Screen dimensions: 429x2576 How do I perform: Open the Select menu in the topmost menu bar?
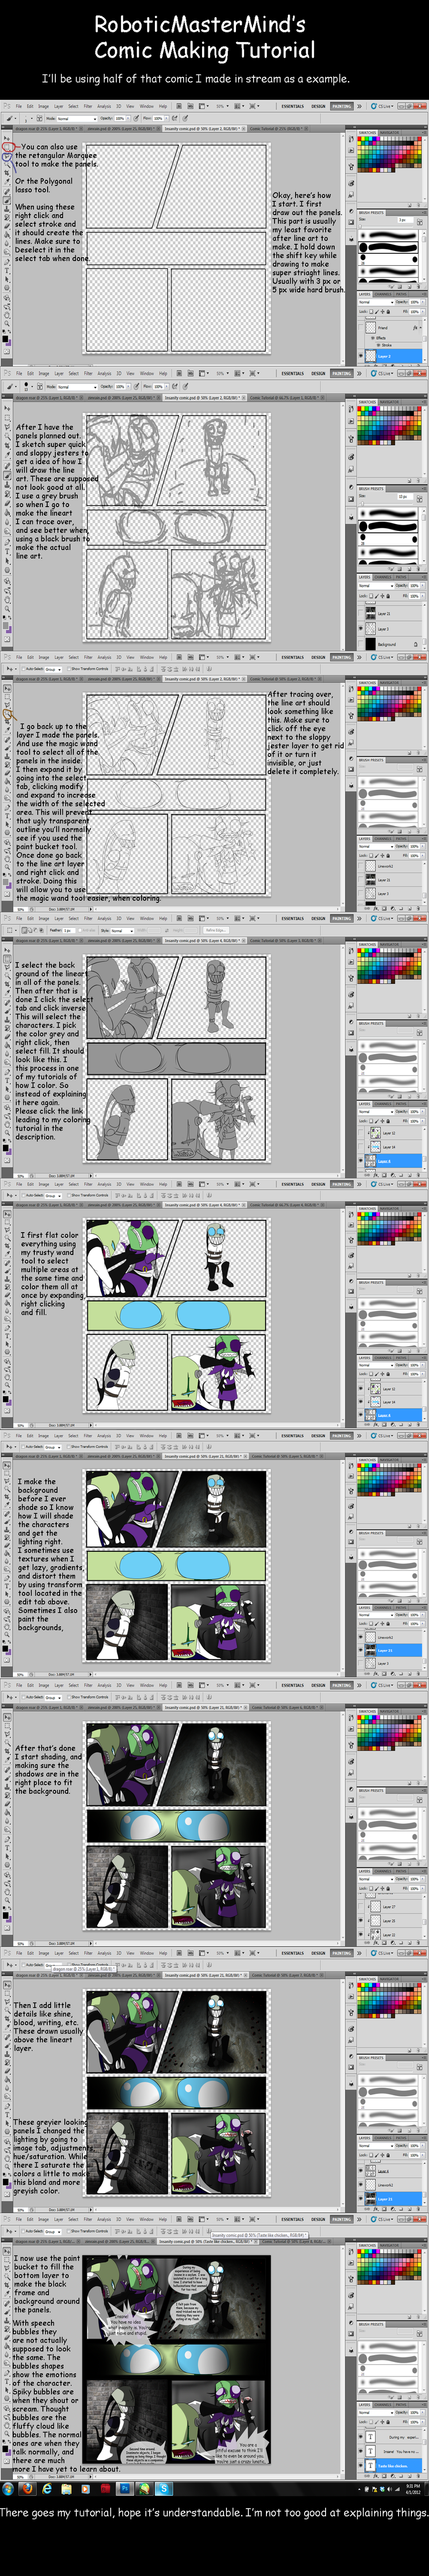click(x=73, y=106)
